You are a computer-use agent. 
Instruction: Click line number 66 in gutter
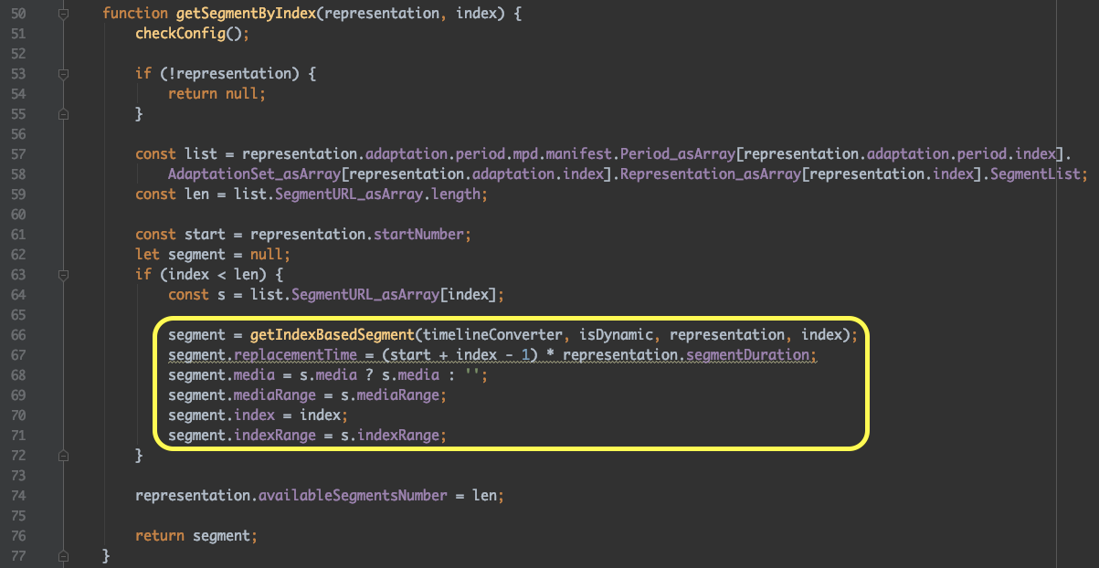coord(20,335)
